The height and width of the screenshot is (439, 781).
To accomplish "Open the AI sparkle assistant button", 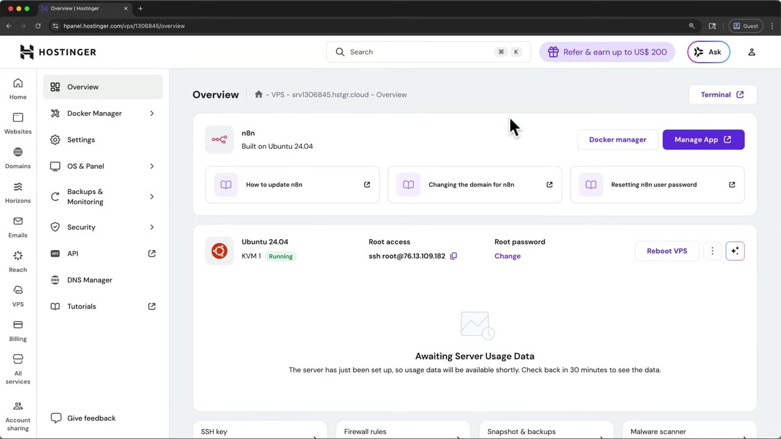I will pos(735,251).
